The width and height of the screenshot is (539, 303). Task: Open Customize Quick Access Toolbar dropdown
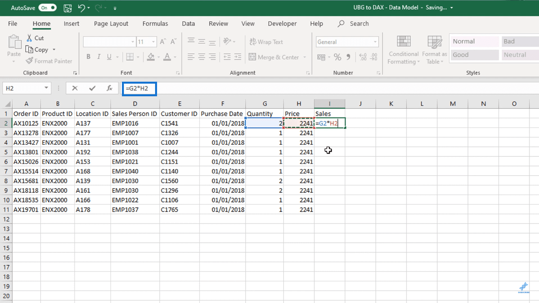point(115,8)
